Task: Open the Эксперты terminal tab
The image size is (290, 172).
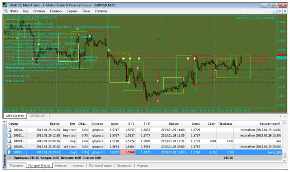Action: point(124,166)
